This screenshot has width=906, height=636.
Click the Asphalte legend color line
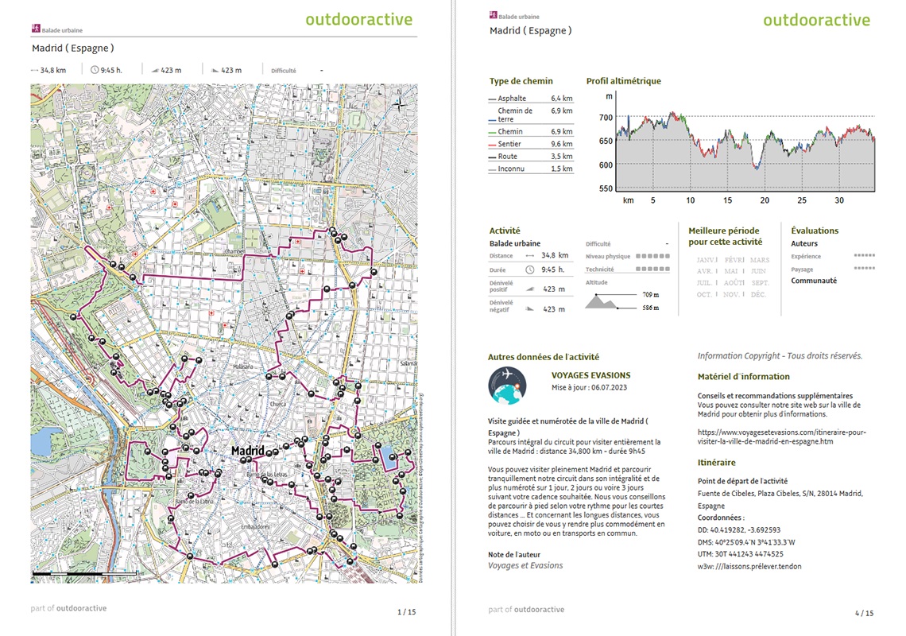point(492,99)
